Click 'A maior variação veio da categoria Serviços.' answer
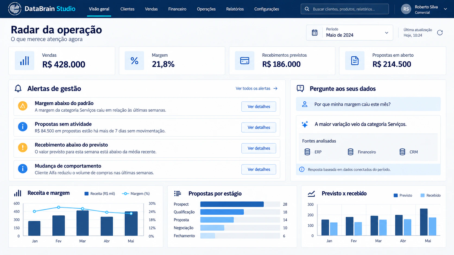 (361, 124)
